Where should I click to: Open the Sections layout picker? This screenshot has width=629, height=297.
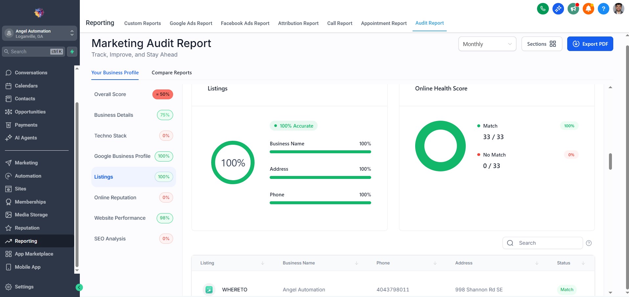[541, 44]
